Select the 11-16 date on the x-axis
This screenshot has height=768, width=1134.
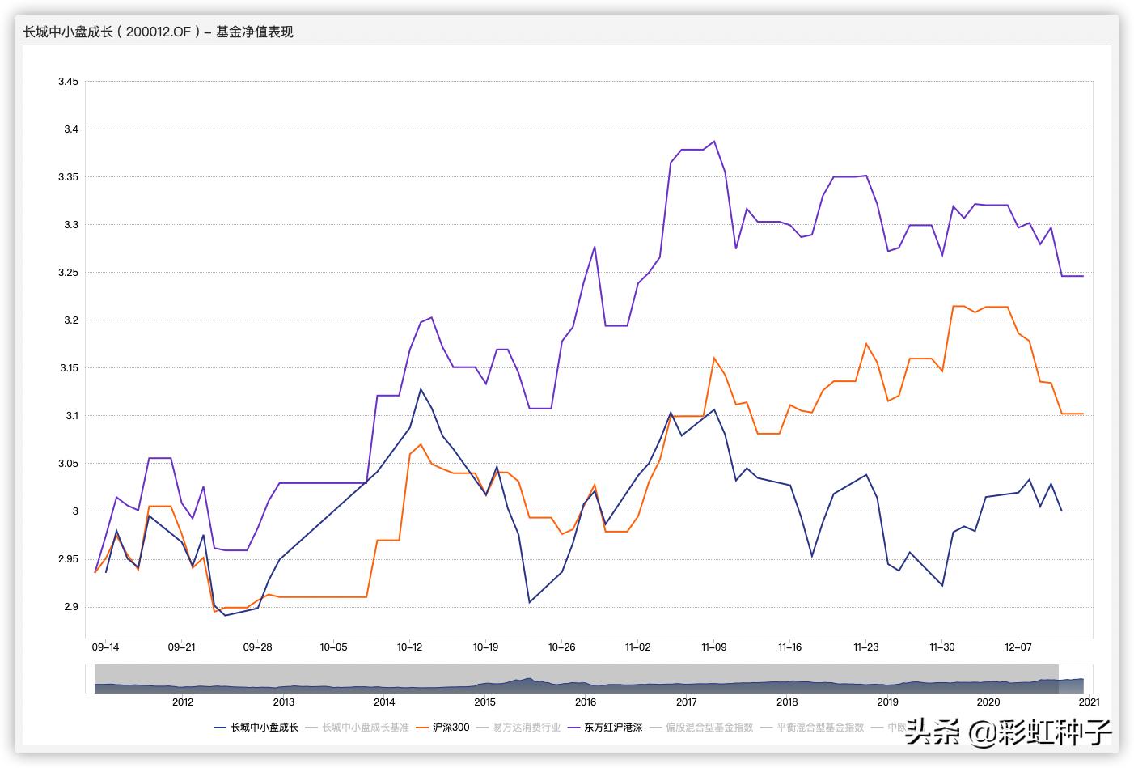789,647
